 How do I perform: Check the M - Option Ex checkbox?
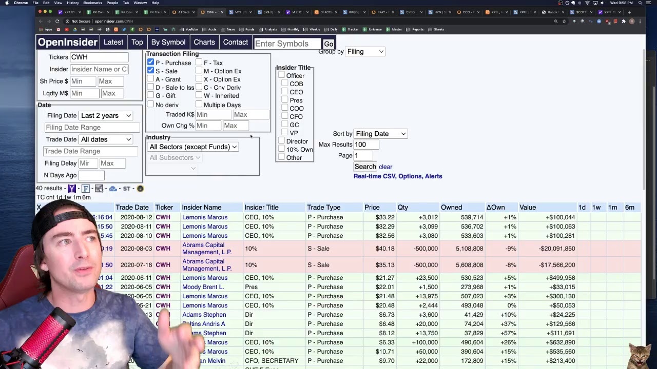(199, 71)
